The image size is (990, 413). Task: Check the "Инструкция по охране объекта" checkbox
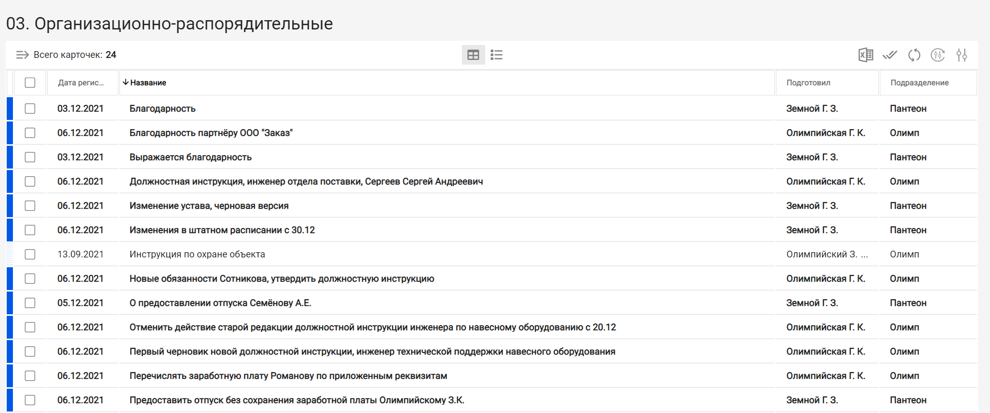point(30,254)
